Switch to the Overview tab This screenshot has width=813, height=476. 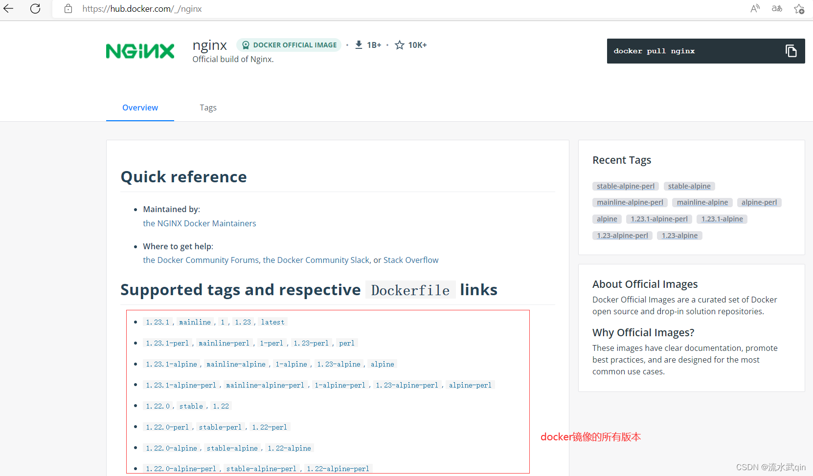(x=140, y=108)
